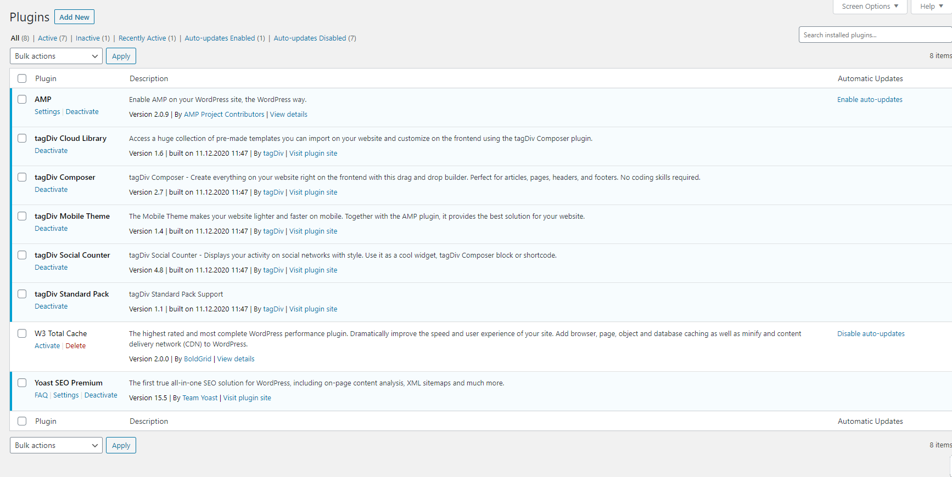Open AMP plugin Settings
This screenshot has height=477, width=952.
(x=47, y=112)
